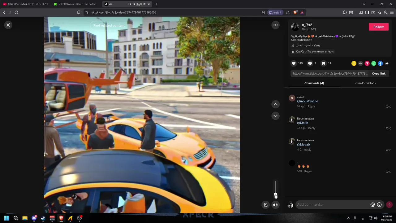The height and width of the screenshot is (223, 396).
Task: Like the video with heart icon
Action: point(294,63)
